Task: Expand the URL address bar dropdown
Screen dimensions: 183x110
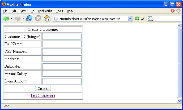Action: click(130, 19)
